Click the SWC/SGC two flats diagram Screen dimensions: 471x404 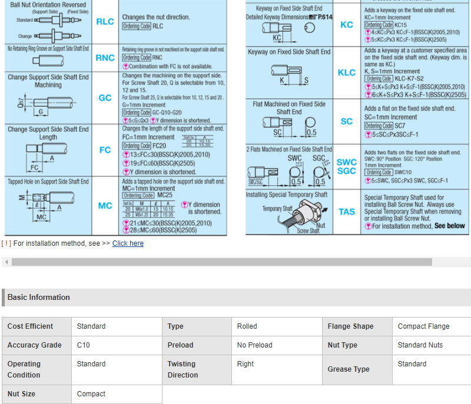(x=289, y=171)
